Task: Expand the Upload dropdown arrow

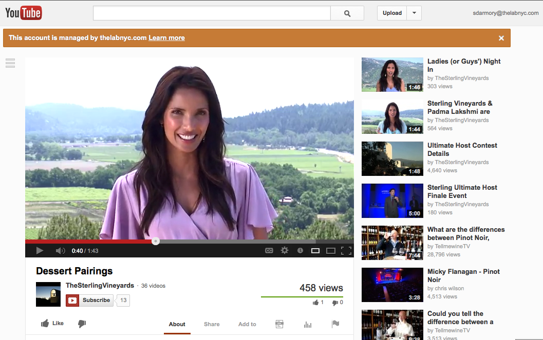Action: pos(414,13)
